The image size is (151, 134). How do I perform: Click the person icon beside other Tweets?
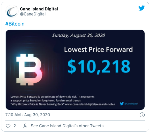[x=25, y=126]
